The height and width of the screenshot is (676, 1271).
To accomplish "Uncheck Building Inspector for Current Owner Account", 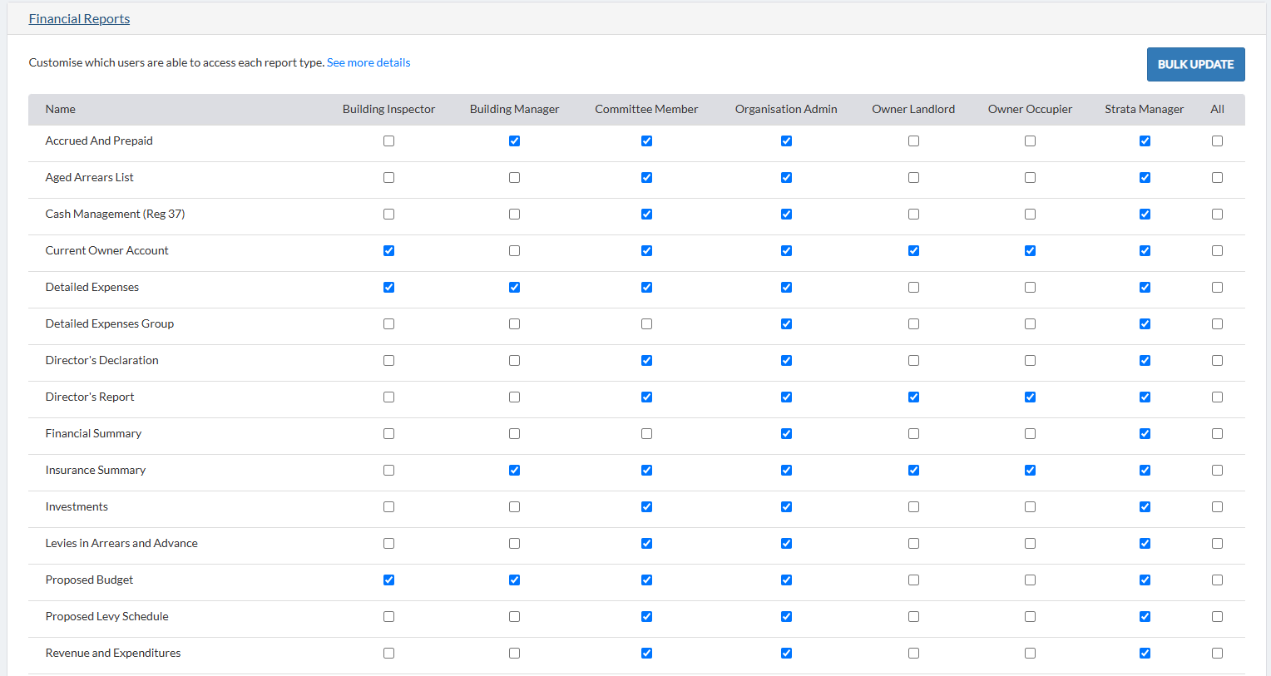I will (x=388, y=250).
